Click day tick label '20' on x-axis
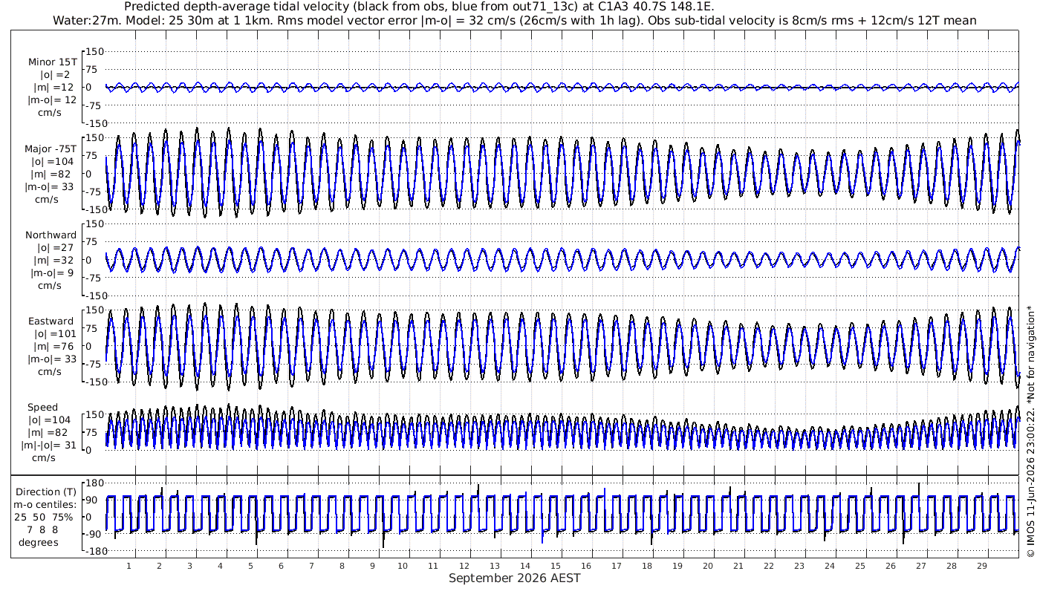Screen dimensions: 1040x594 pos(707,566)
